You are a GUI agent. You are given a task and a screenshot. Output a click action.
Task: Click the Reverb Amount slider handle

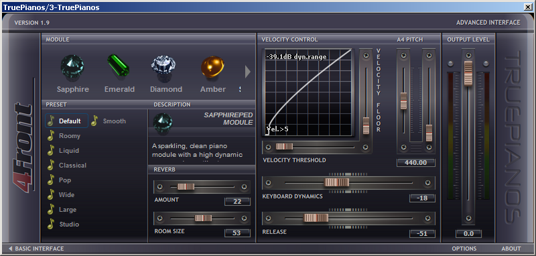click(x=186, y=186)
